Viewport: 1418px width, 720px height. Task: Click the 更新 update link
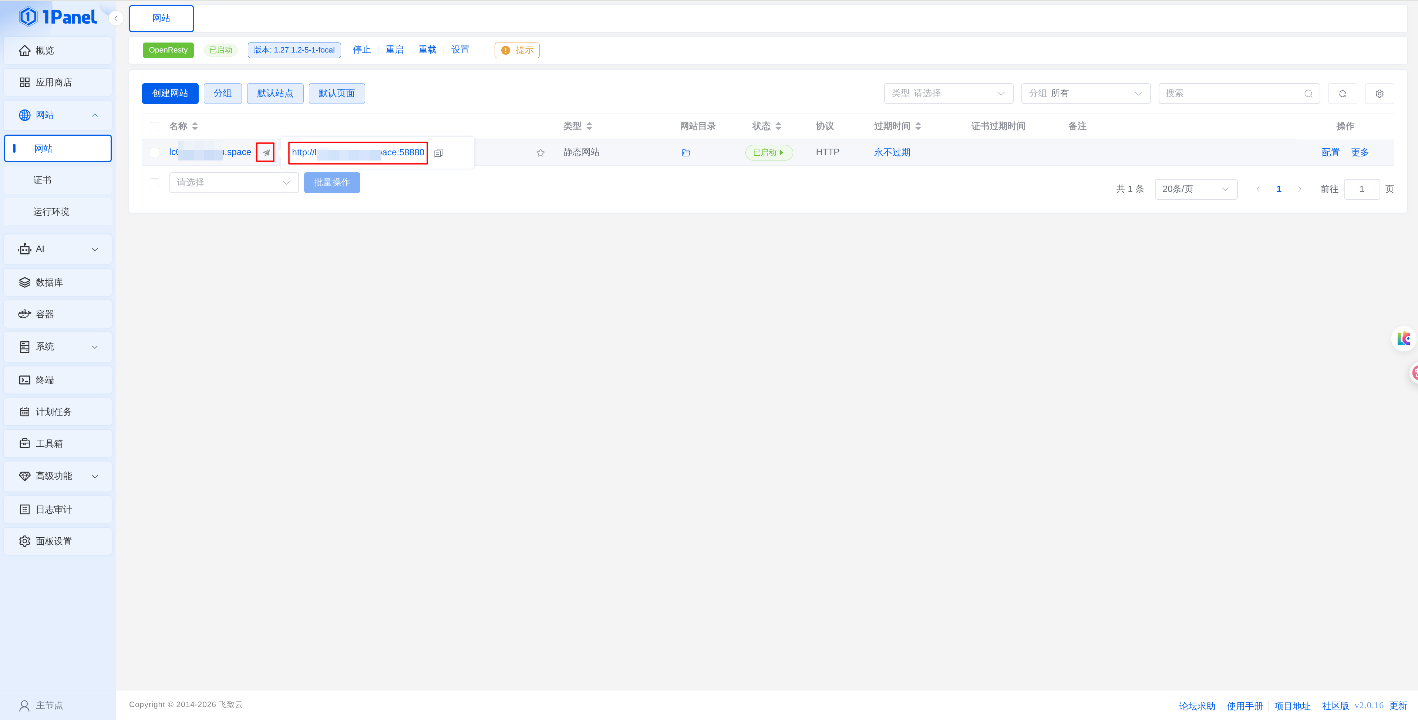(1398, 706)
